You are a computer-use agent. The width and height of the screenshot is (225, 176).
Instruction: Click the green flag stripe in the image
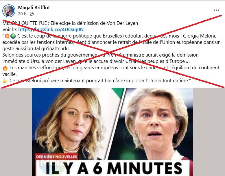(x=117, y=93)
